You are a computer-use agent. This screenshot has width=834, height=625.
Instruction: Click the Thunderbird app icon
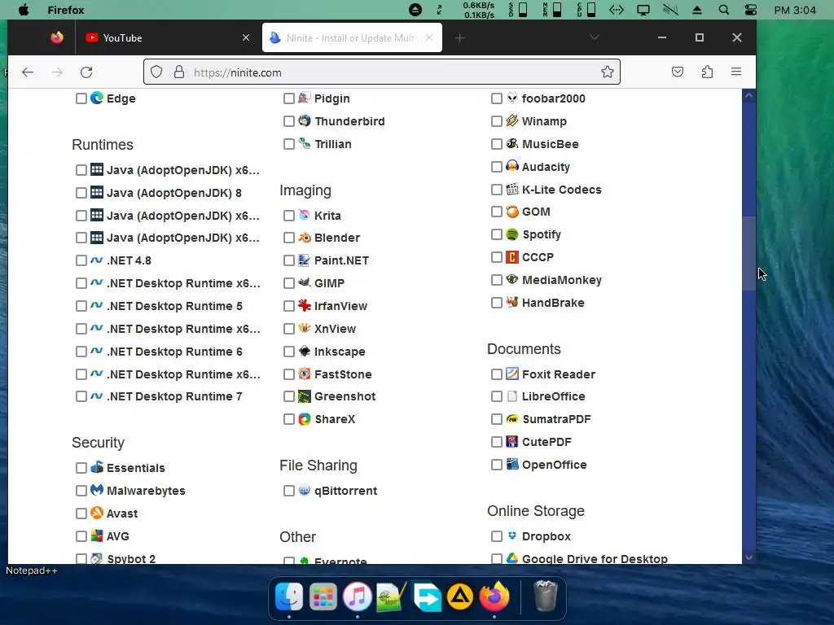(305, 120)
